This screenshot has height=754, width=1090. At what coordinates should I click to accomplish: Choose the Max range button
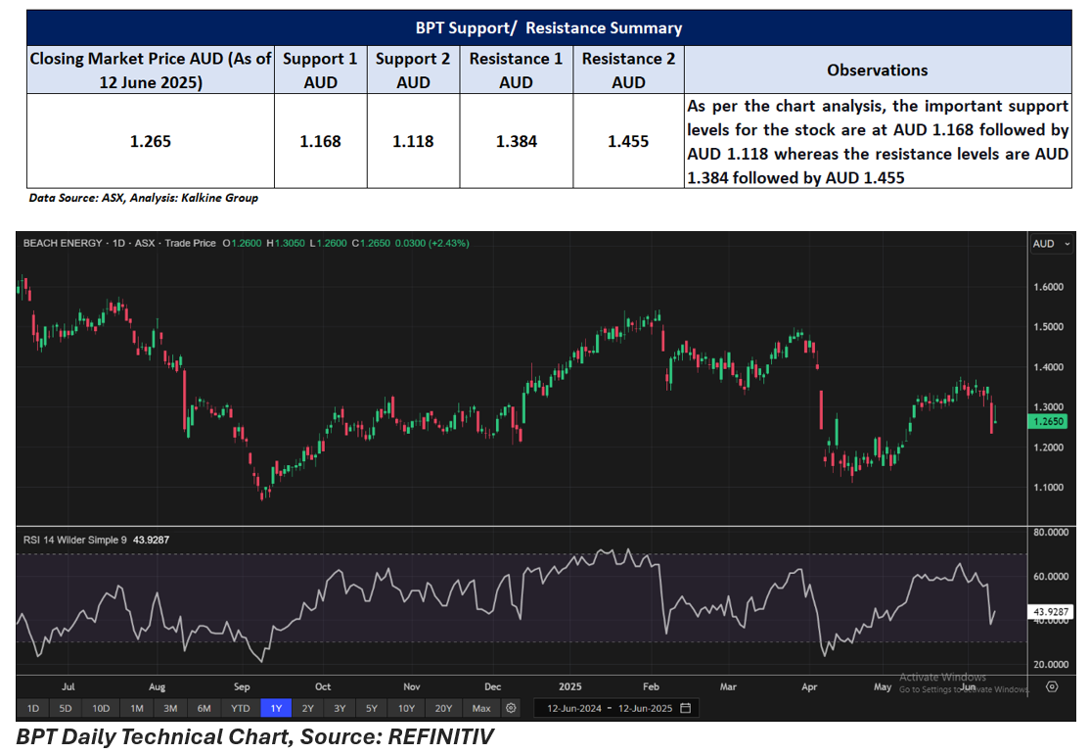(x=481, y=708)
